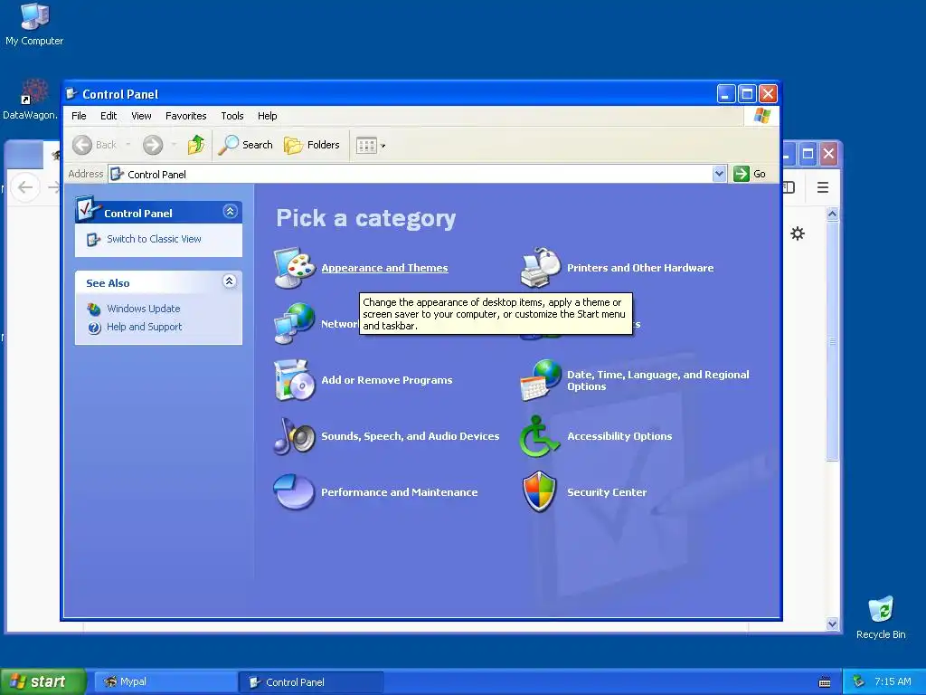Switch to Mypal taskbar button
Viewport: 926px width, 695px height.
(165, 681)
